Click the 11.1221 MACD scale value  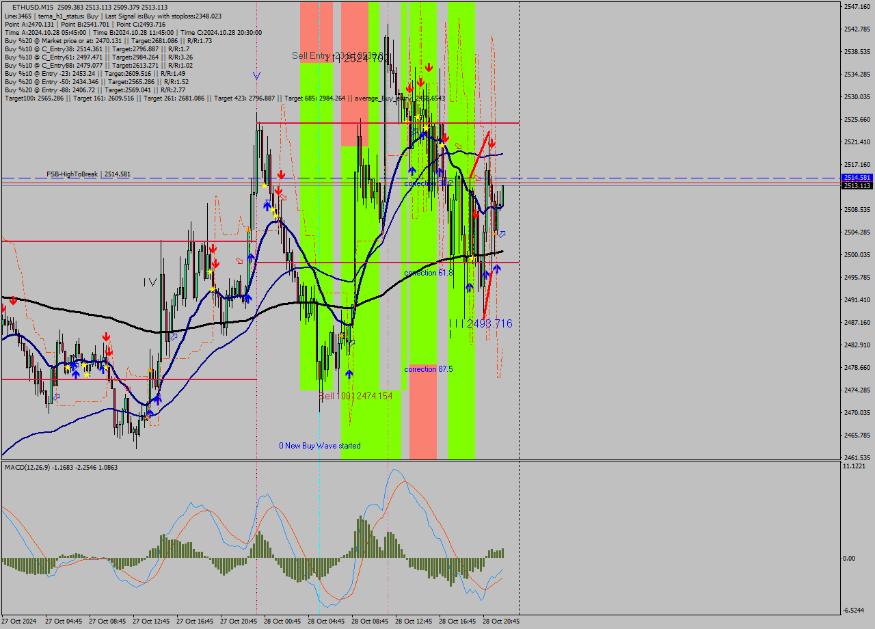[854, 466]
